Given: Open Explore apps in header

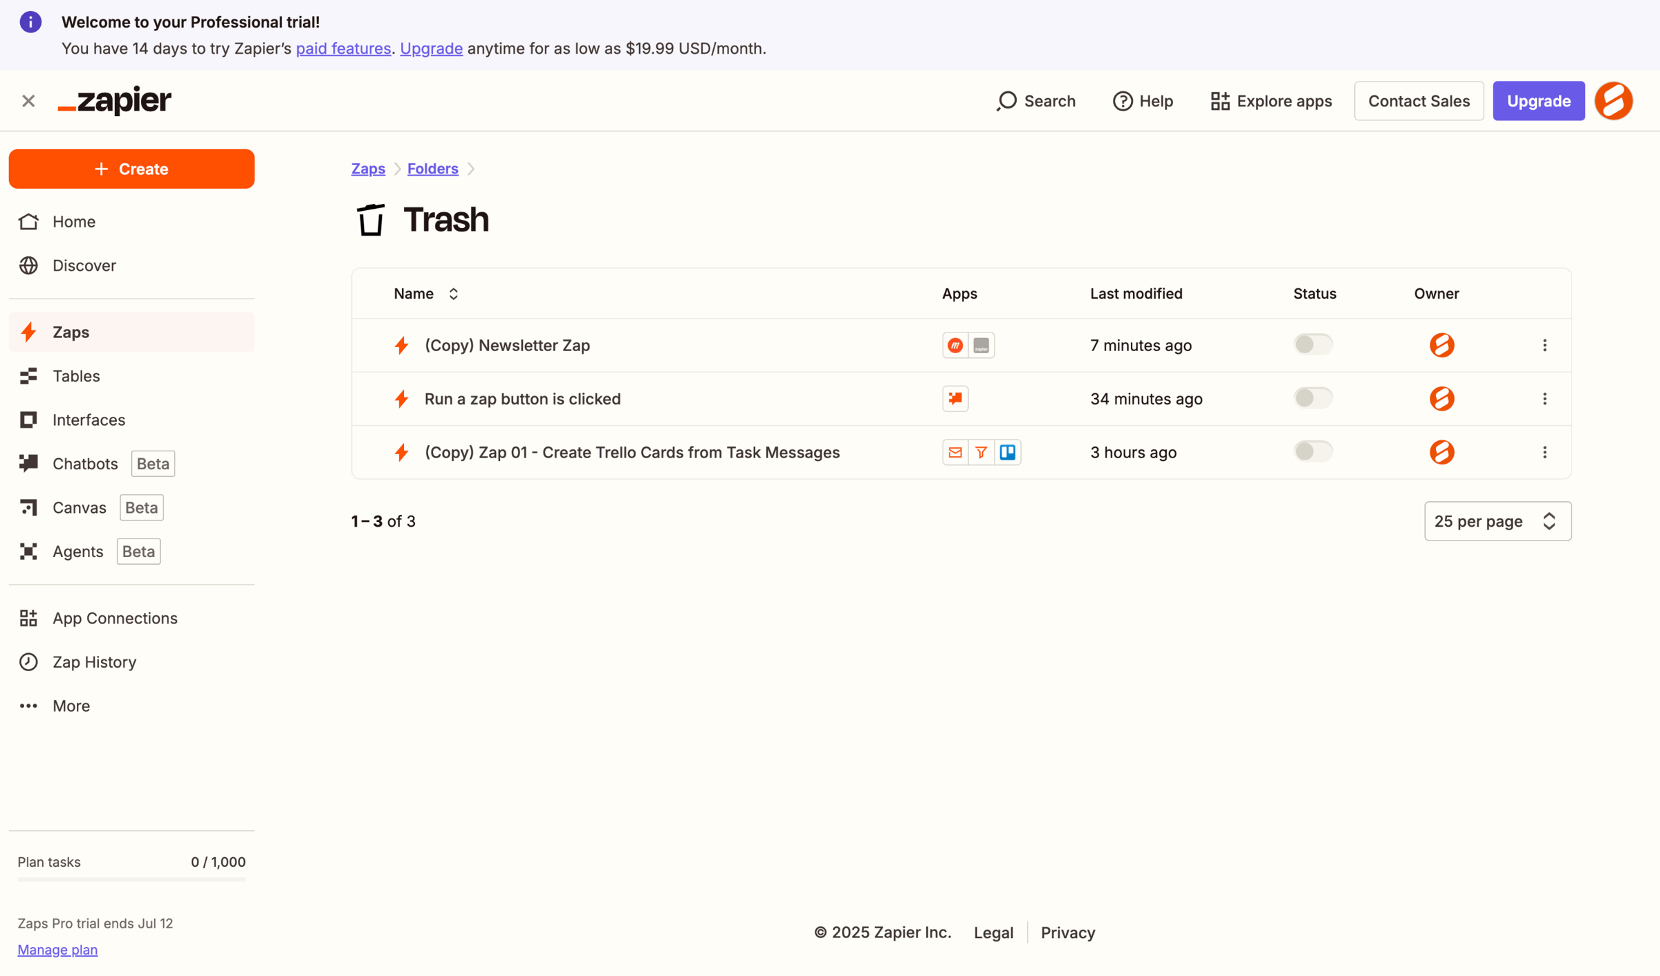Looking at the screenshot, I should pos(1271,101).
